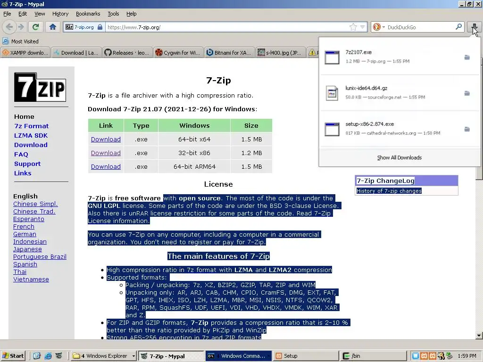
Task: Switch language to Chinese Simpl.
Action: tap(35, 204)
